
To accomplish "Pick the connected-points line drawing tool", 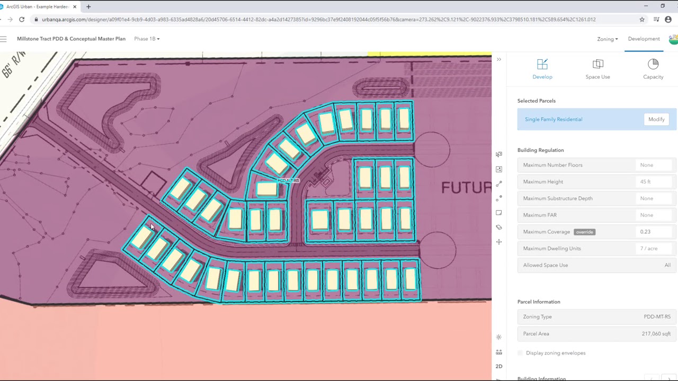I will 498,184.
